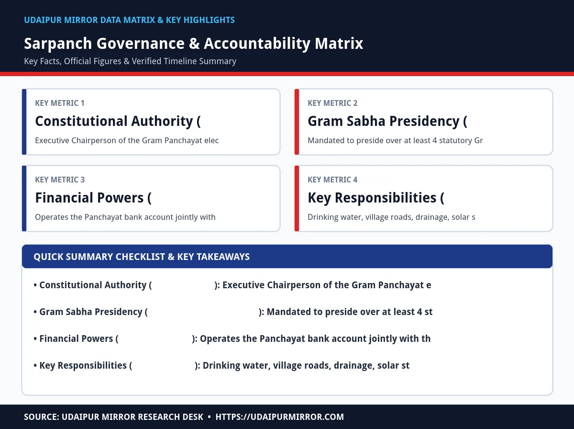This screenshot has height=429, width=574.
Task: Click the "KEY METRIC 2" label
Action: 332,103
